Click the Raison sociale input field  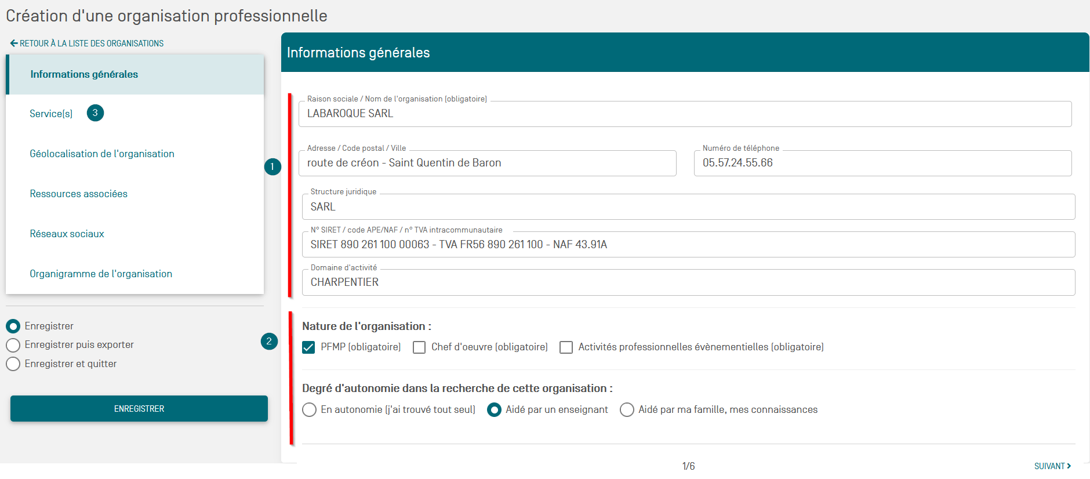(x=684, y=114)
